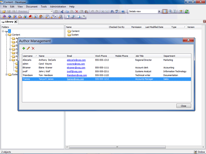Click the horizontal scrollbar thumb in Library pane
Image resolution: width=206 pixels, height=154 pixels.
[x=117, y=147]
